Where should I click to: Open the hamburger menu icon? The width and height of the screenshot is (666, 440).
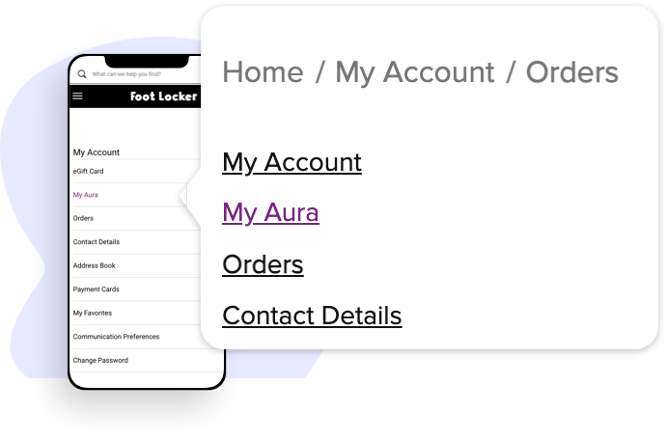[78, 96]
